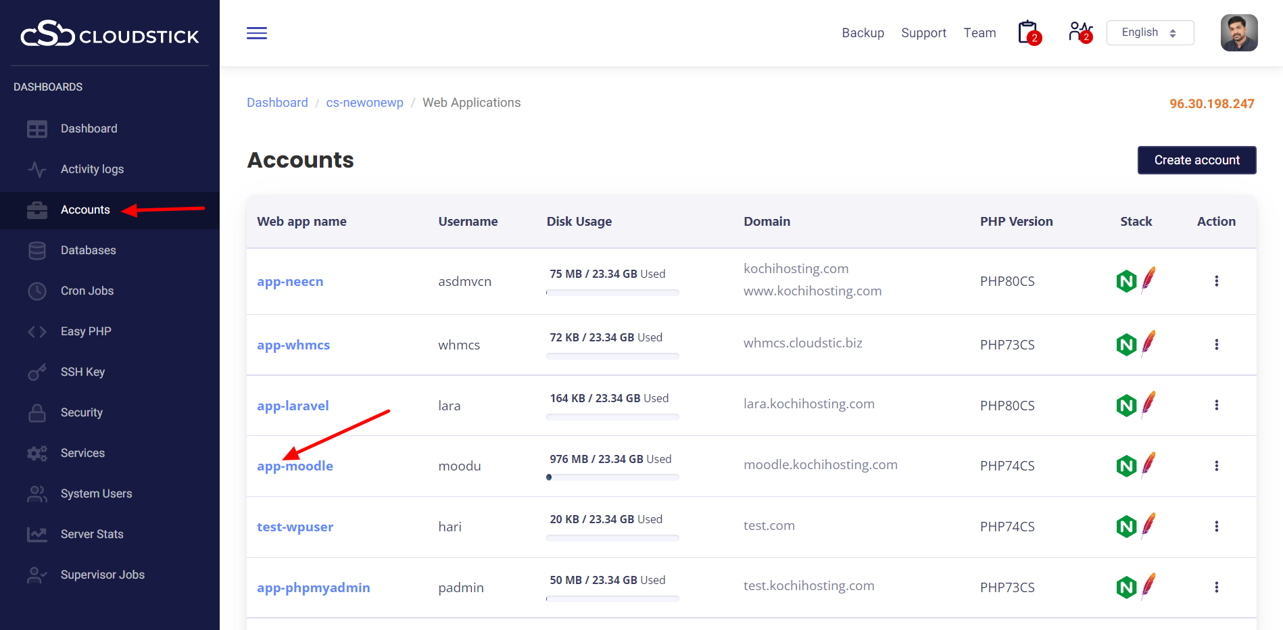Open the Backup link in header
1283x630 pixels.
(x=863, y=33)
